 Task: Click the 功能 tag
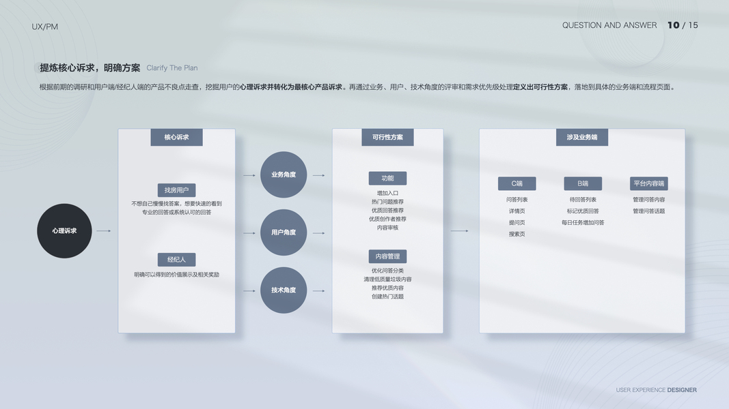tap(388, 179)
